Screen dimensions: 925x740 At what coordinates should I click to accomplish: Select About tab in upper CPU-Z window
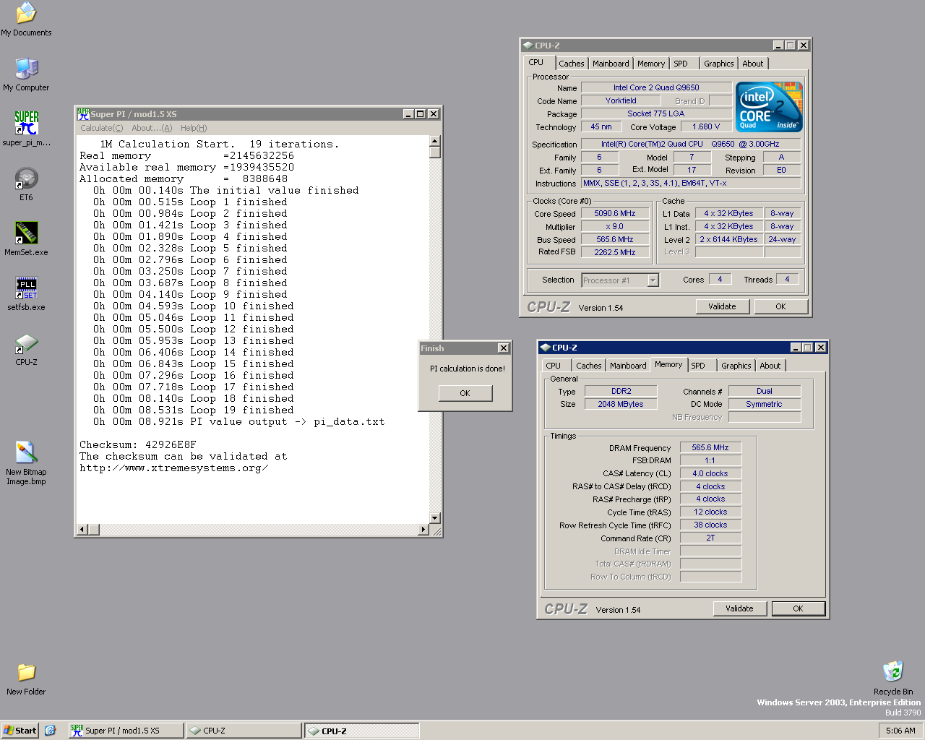(753, 64)
